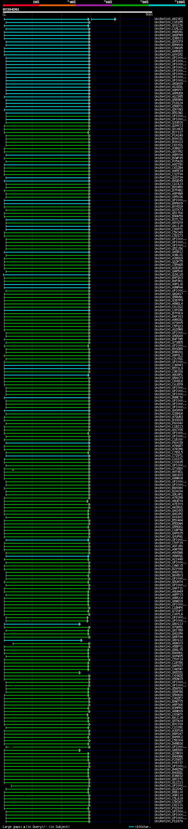Select the UniRef100_C5E004 entry
This screenshot has width=188, height=829.
[169, 740]
